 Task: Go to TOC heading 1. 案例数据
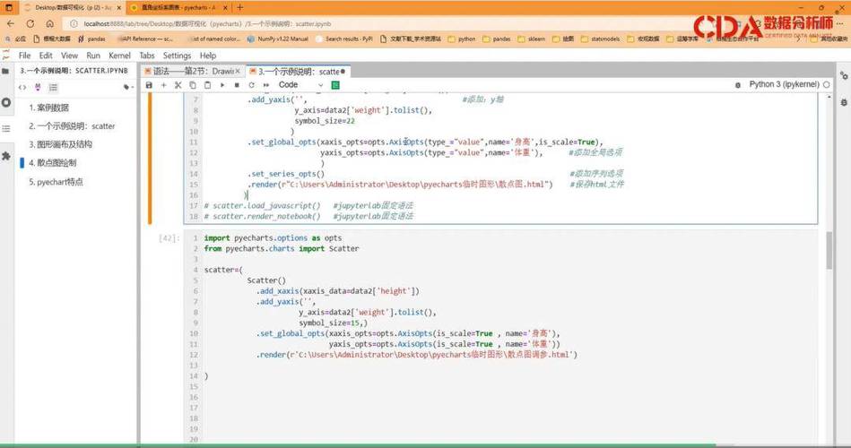pos(48,108)
